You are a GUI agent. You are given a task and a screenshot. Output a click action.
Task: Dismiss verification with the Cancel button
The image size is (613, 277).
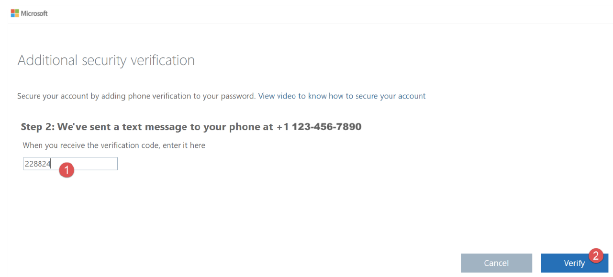(496, 263)
